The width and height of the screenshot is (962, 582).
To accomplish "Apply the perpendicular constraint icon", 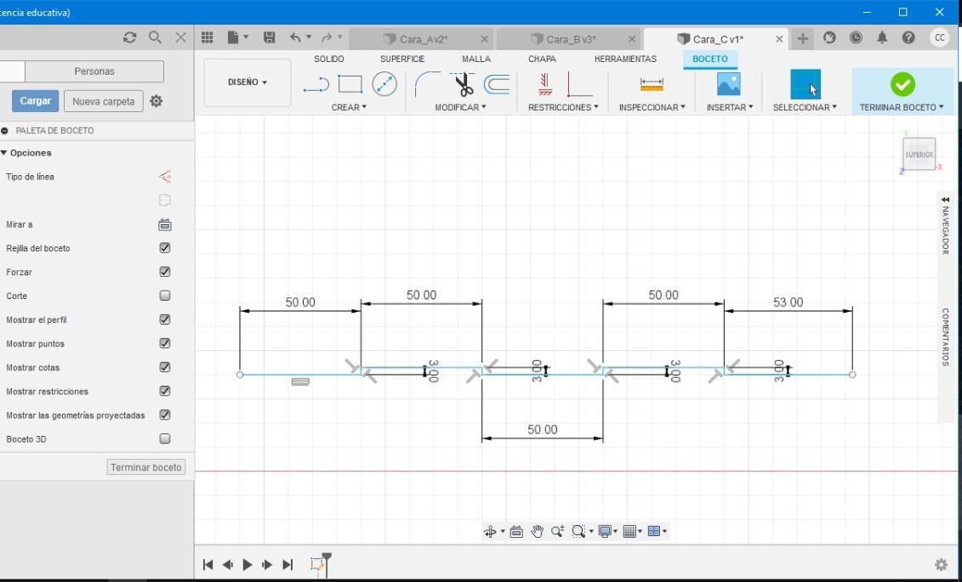I will tap(579, 85).
